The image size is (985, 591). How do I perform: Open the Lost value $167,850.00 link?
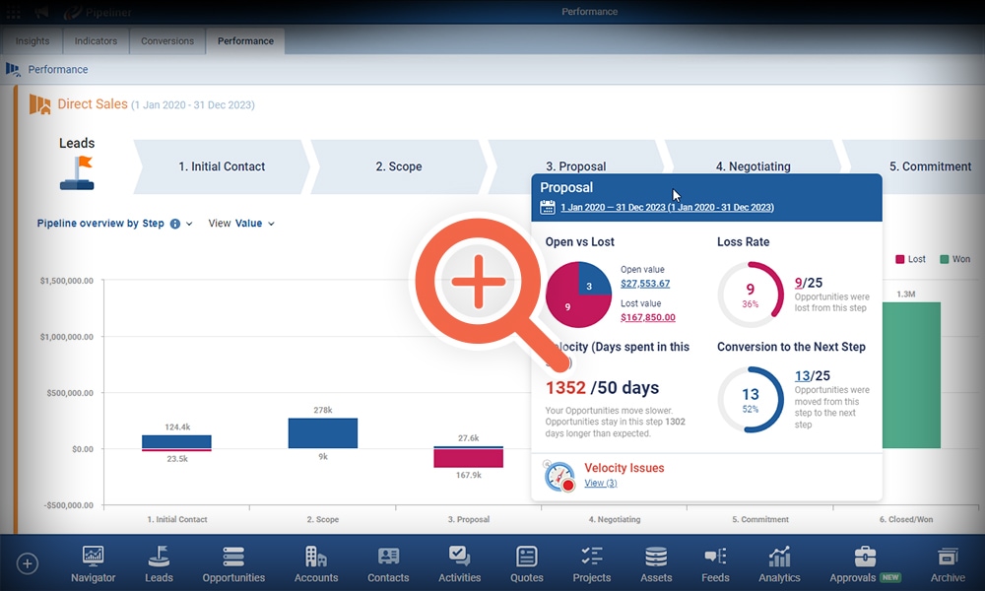tap(648, 318)
